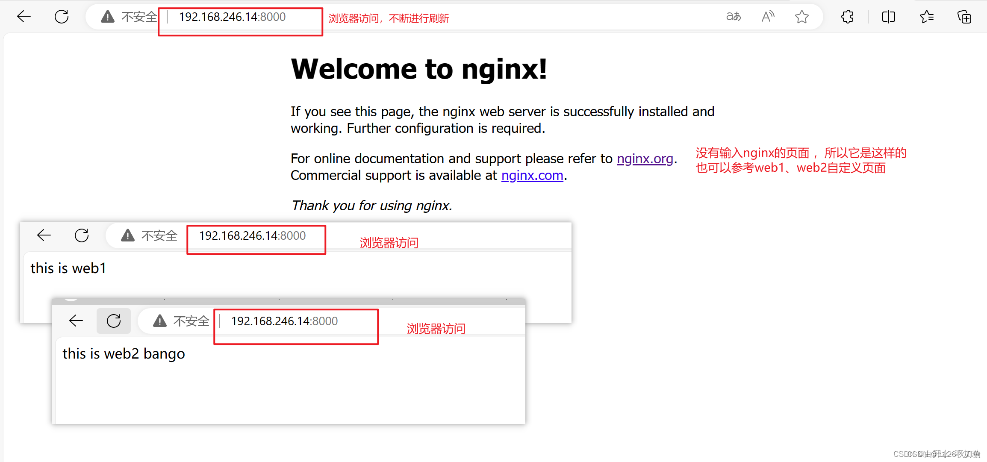
Task: Refresh the nginx welcome page
Action: click(x=62, y=17)
